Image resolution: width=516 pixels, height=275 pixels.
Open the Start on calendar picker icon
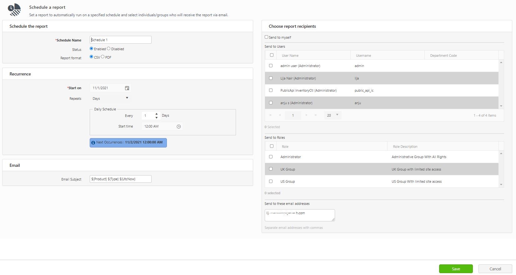point(127,88)
